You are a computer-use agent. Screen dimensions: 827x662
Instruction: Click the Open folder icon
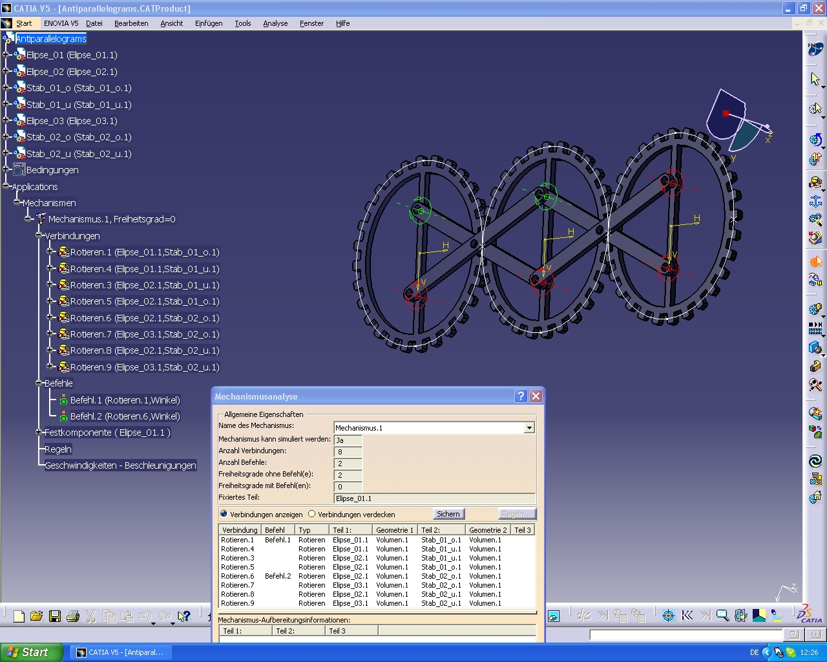(37, 616)
